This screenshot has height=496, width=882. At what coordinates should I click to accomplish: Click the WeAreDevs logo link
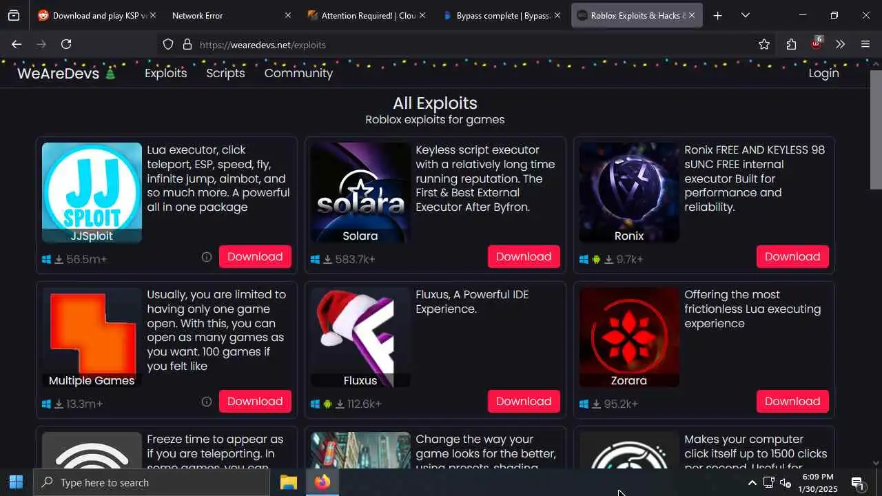tap(66, 73)
